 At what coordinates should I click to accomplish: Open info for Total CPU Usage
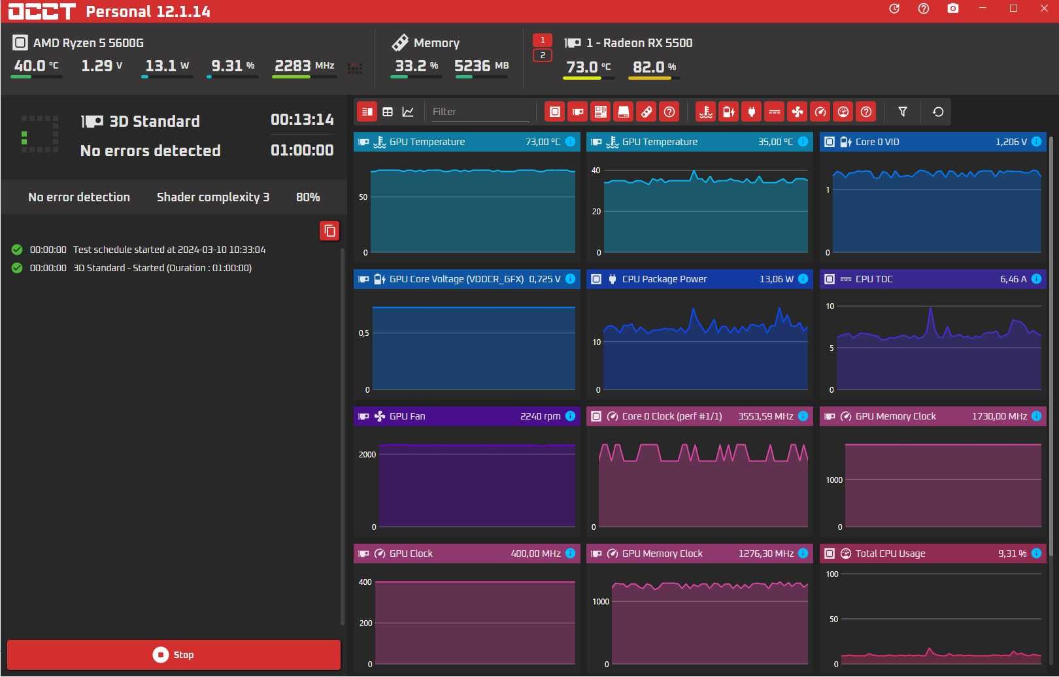click(x=1036, y=553)
